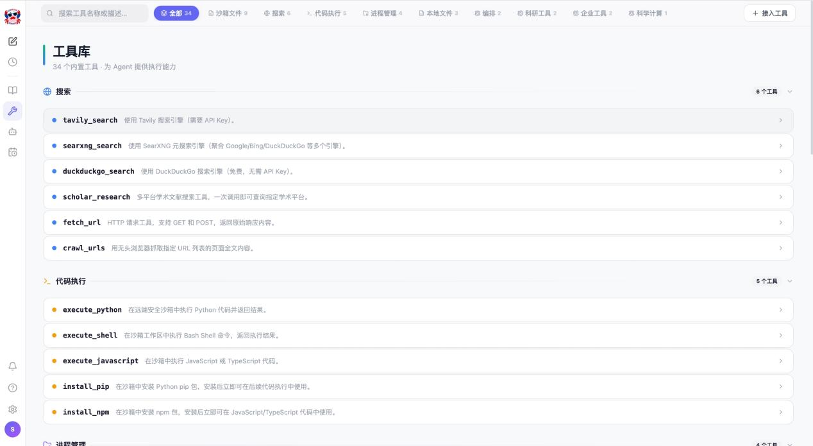Open the robot agent icon in sidebar

coord(12,132)
